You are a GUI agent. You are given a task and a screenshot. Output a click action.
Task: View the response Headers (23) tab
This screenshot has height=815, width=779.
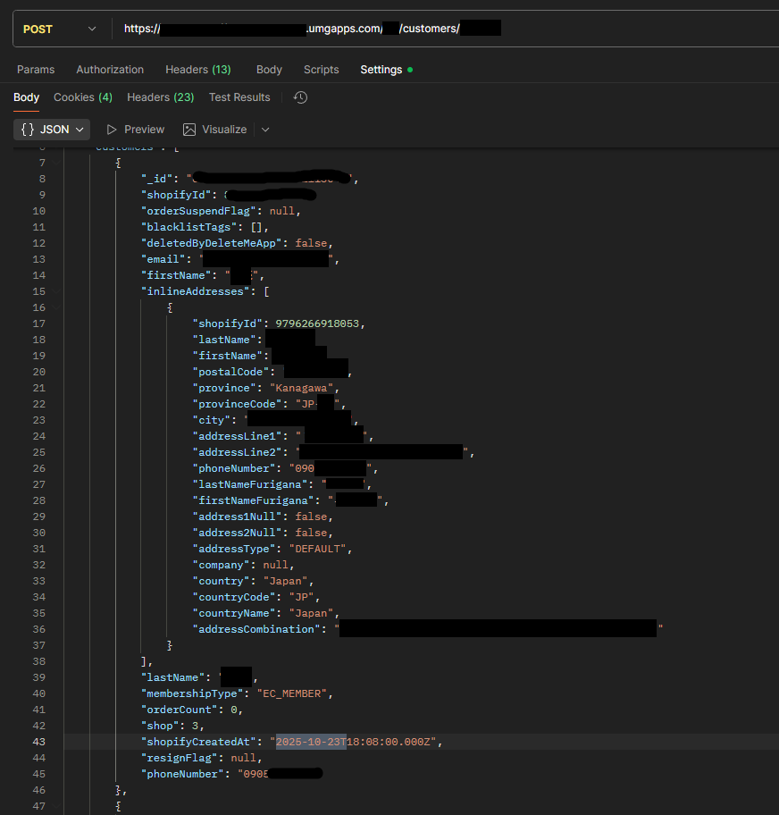coord(160,97)
